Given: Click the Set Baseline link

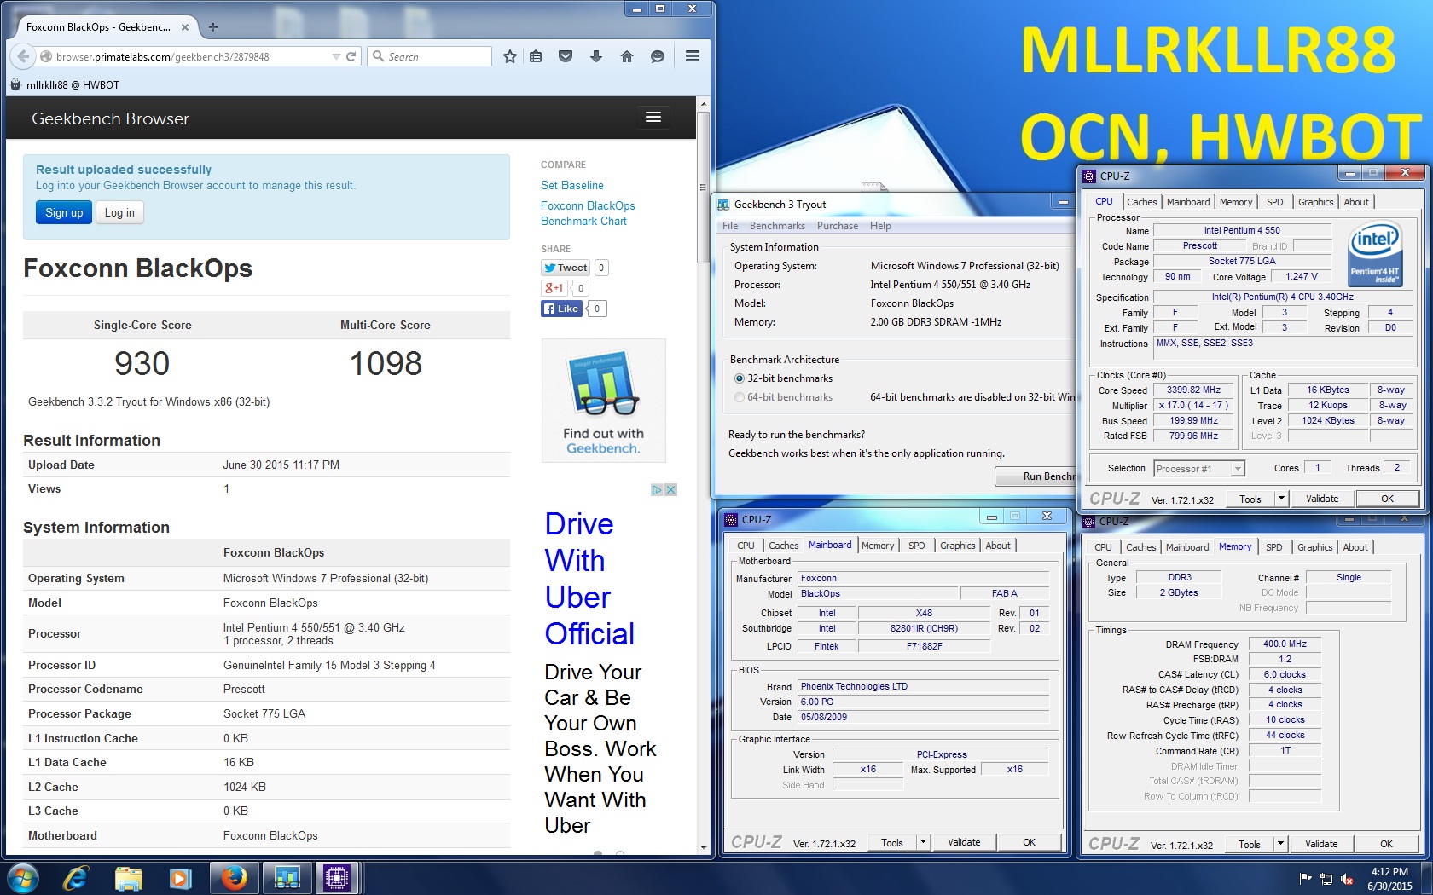Looking at the screenshot, I should pyautogui.click(x=572, y=185).
